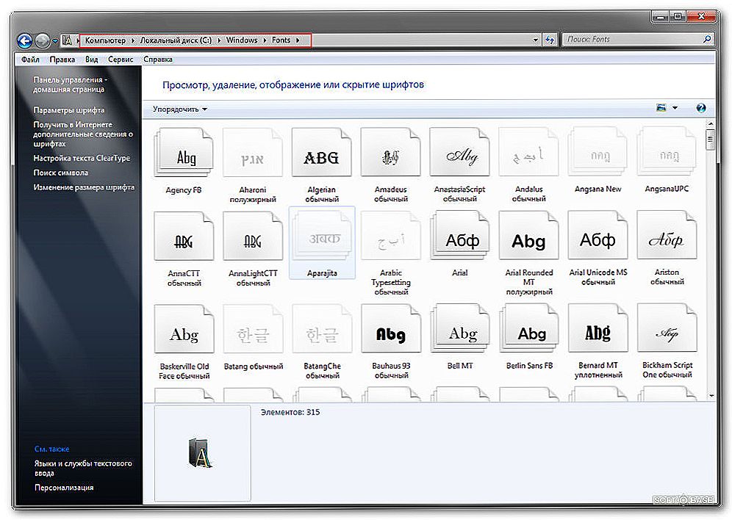Open Изменение размера шрифта link
Viewport: 732px width, 520px height.
(84, 187)
